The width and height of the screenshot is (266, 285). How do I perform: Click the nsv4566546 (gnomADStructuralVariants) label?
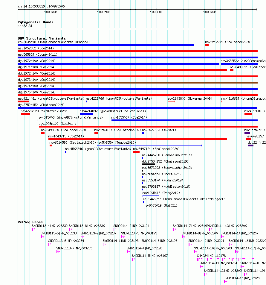pyautogui.click(x=98, y=149)
